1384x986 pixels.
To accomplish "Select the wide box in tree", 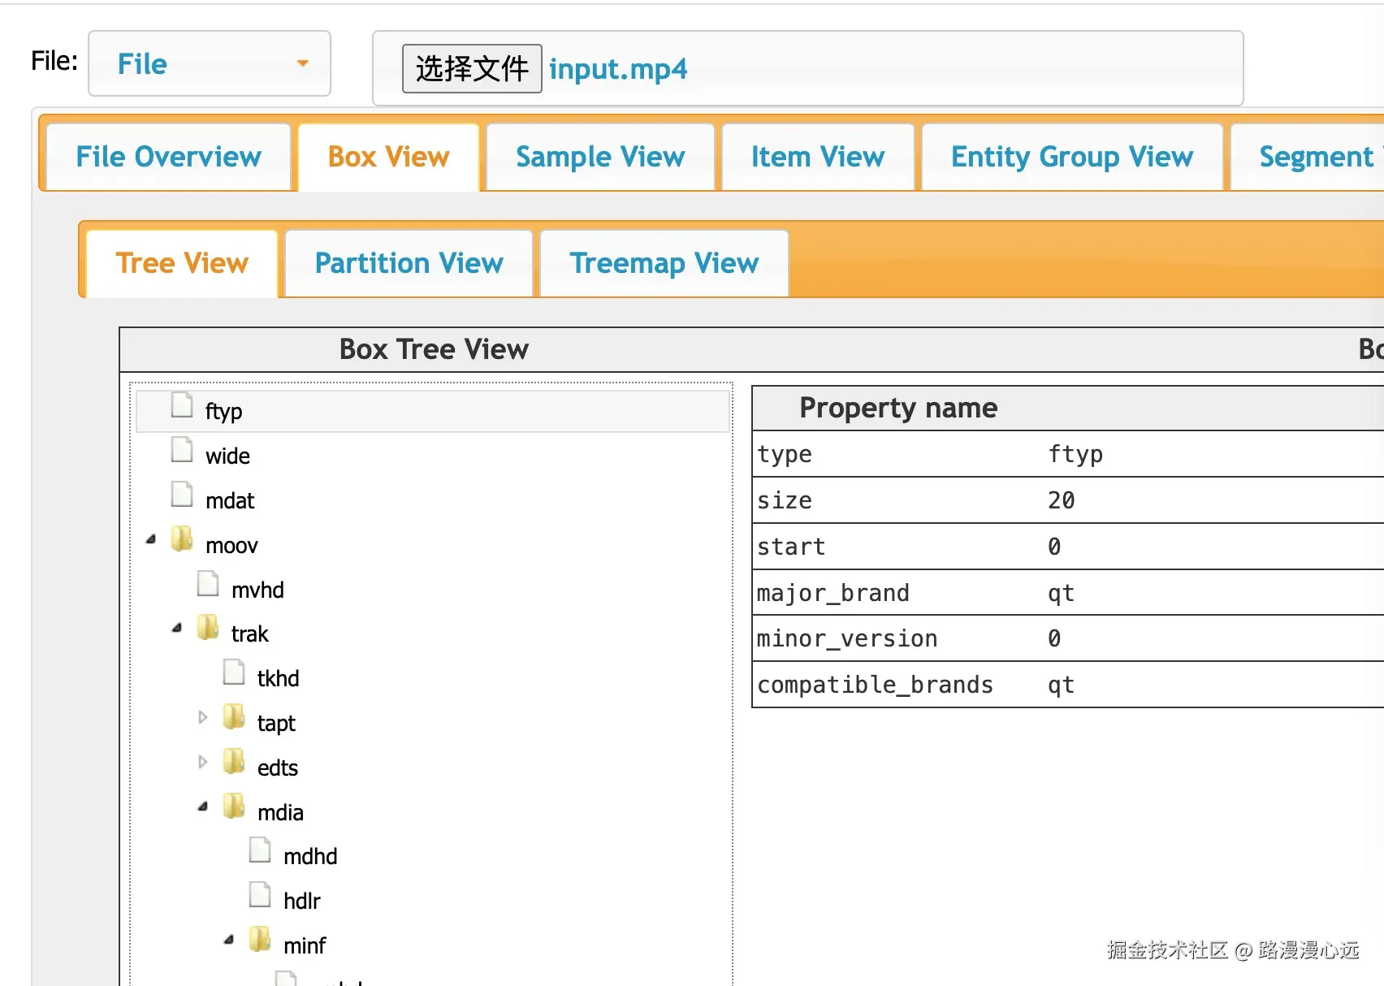I will 227,456.
